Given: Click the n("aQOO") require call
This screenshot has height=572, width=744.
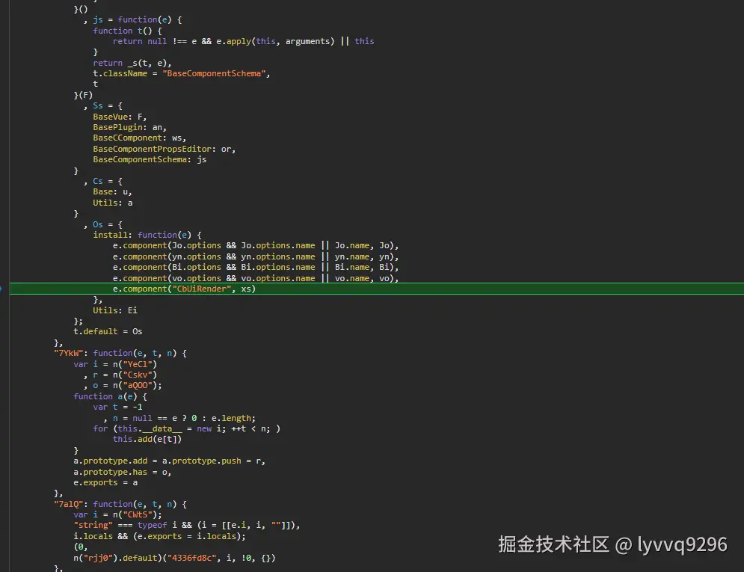Looking at the screenshot, I should point(135,386).
